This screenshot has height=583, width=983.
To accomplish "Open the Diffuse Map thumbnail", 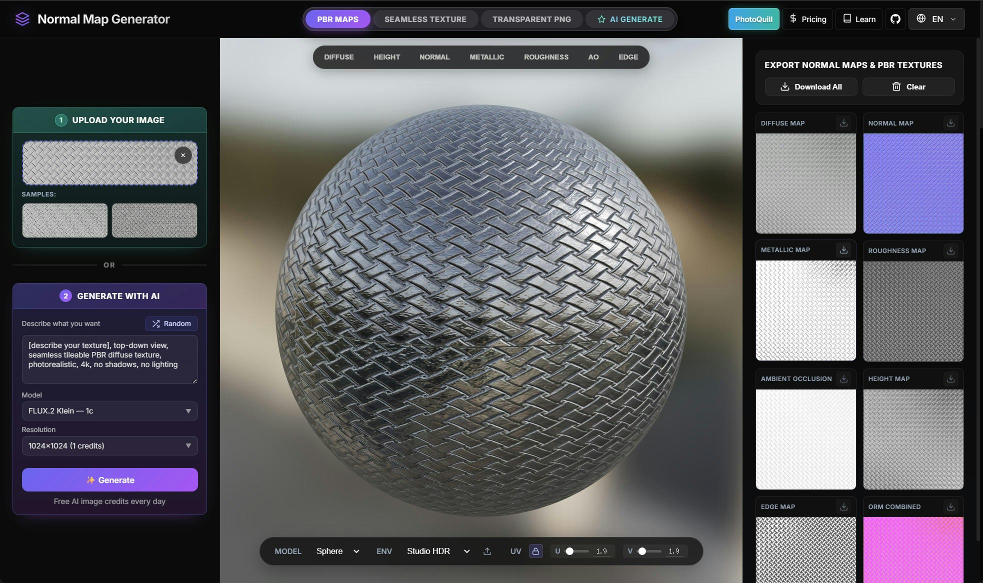I will tap(805, 183).
